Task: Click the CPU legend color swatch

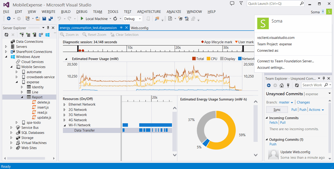Action: point(208,59)
